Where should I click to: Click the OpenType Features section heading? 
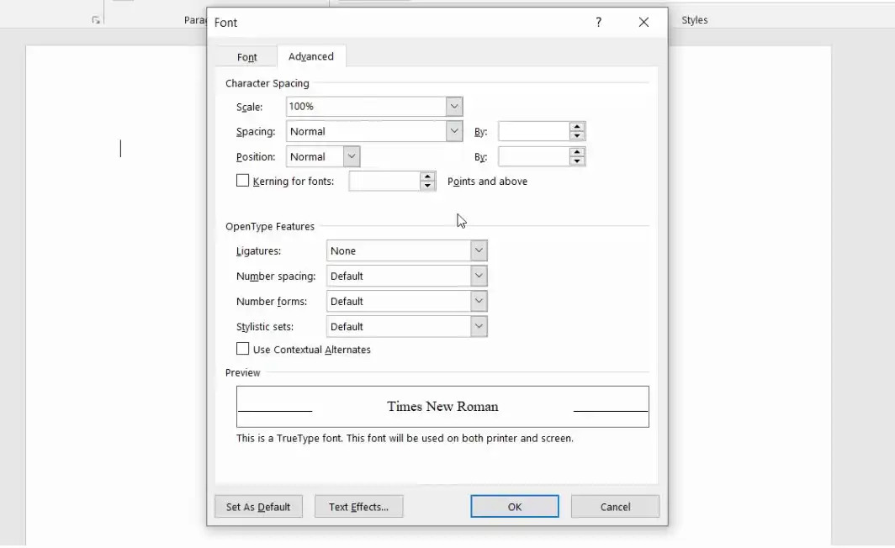(270, 226)
